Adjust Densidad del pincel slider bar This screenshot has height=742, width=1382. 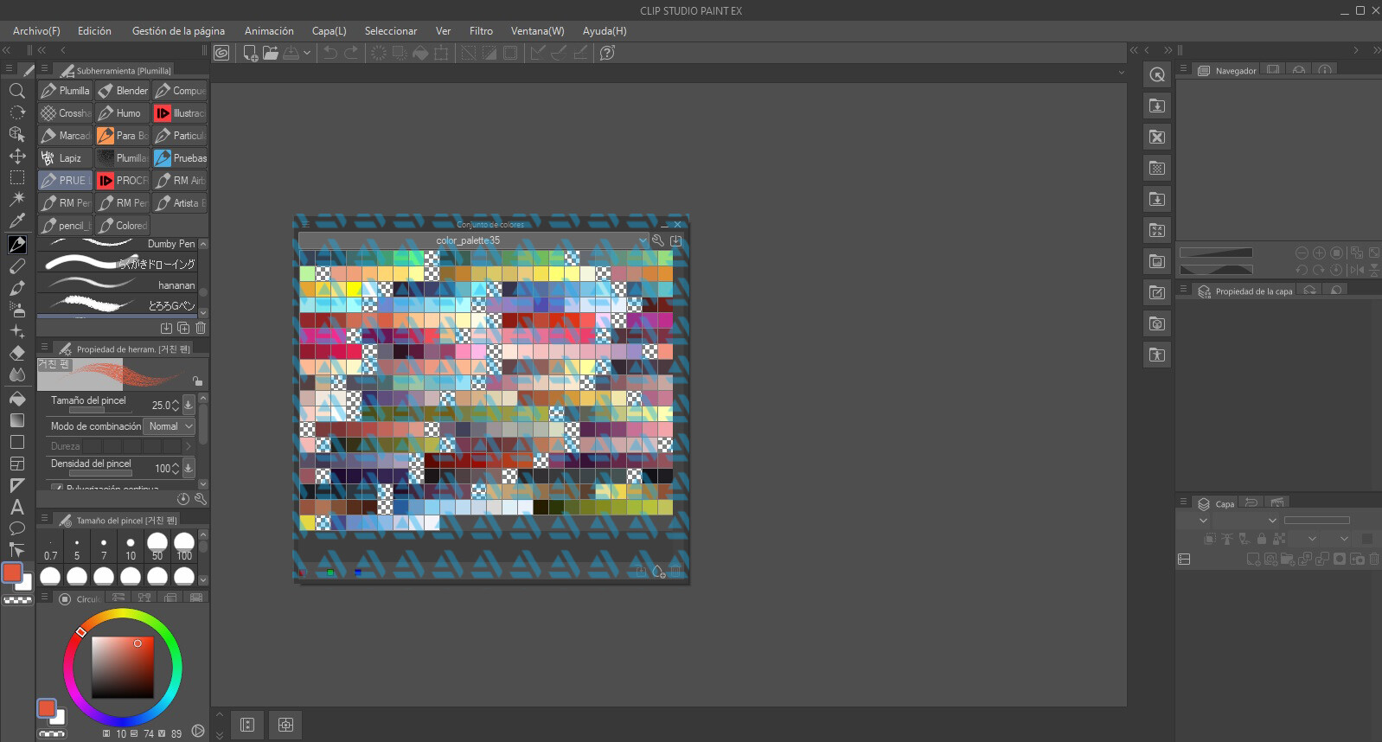pyautogui.click(x=99, y=473)
